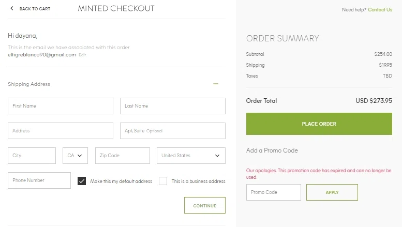Check This is a business address
This screenshot has width=402, height=227.
pyautogui.click(x=163, y=181)
